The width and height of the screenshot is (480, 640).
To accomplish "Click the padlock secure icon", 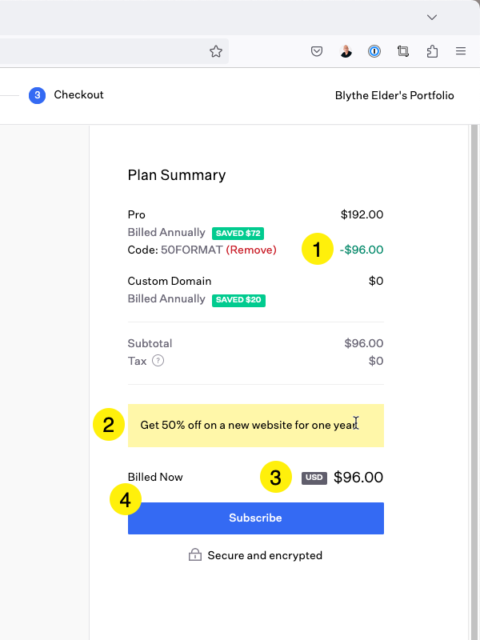I will (x=195, y=554).
